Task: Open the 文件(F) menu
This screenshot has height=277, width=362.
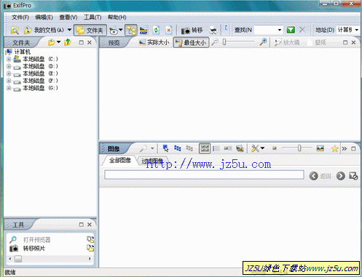Action: 20,17
